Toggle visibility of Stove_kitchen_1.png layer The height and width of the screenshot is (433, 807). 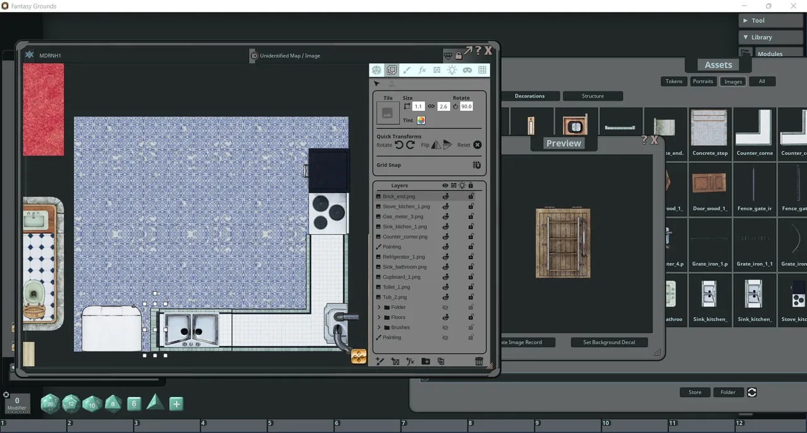click(445, 206)
